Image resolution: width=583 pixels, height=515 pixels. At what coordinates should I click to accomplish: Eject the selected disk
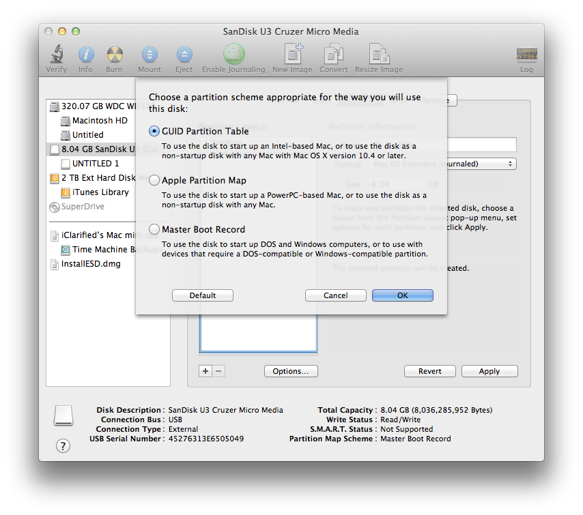point(184,55)
